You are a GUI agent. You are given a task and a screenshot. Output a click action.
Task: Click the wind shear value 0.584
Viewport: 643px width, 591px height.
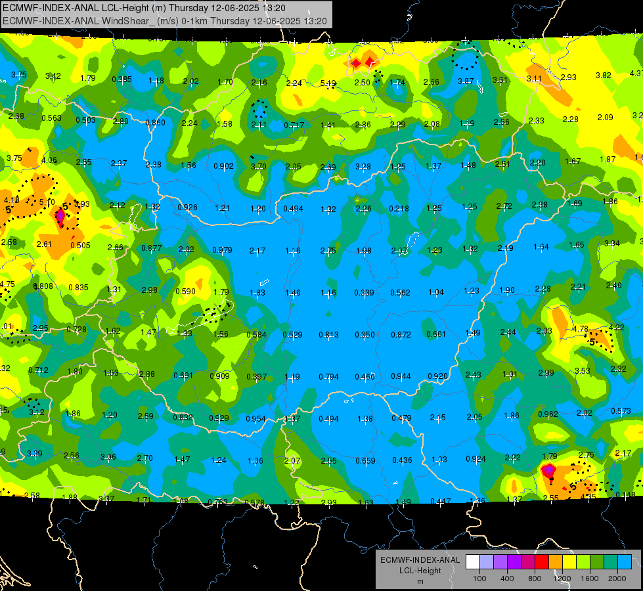tap(256, 335)
